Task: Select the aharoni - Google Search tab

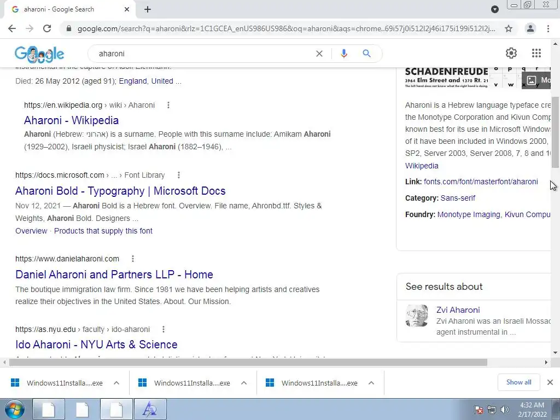Action: coord(69,9)
